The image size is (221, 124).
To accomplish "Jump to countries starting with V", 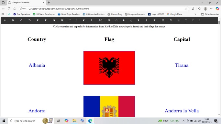I will tap(171, 20).
